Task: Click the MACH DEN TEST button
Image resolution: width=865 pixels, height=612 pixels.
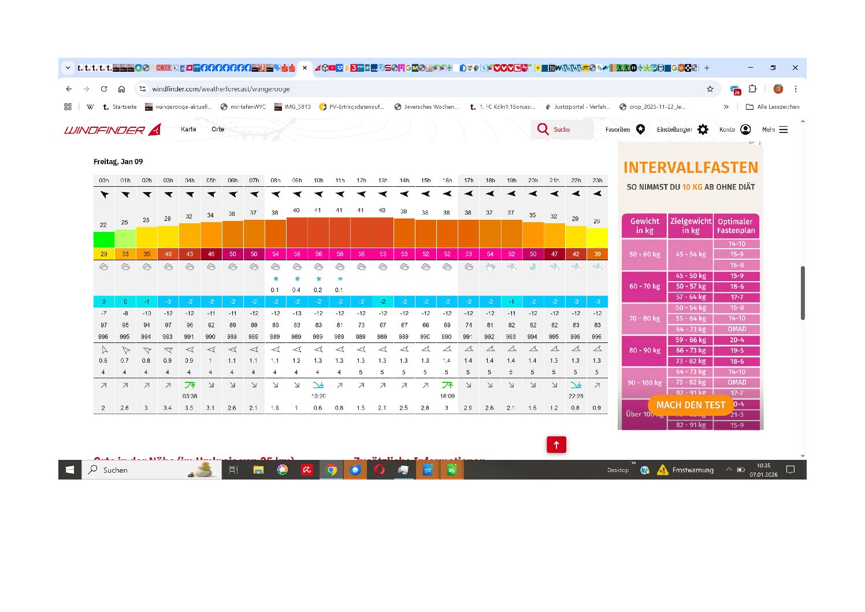Action: (x=690, y=405)
